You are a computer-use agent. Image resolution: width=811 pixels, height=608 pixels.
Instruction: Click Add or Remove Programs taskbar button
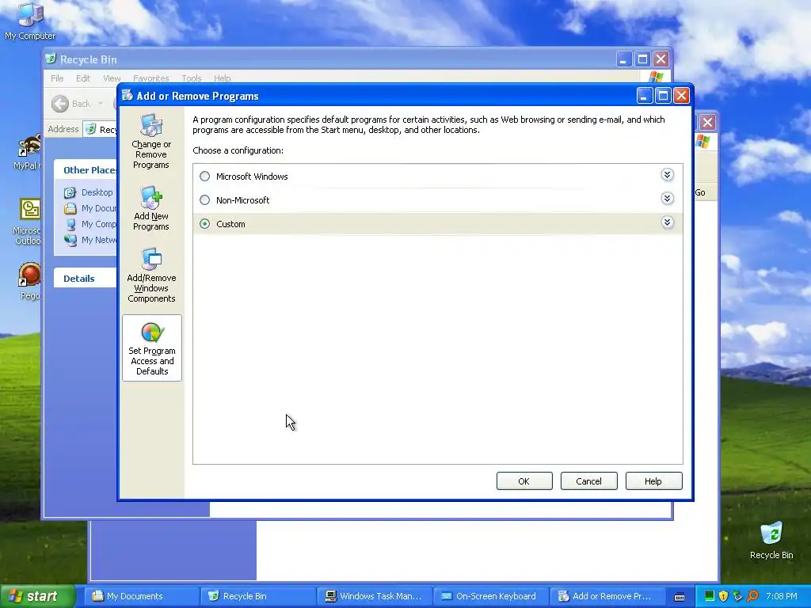point(607,596)
